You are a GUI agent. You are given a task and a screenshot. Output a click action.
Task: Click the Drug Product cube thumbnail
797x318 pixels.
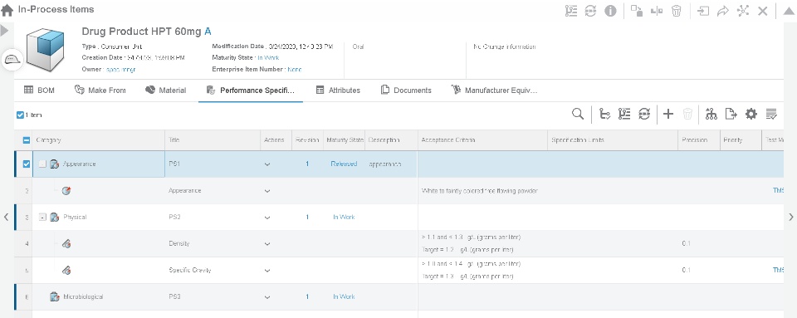pos(45,49)
